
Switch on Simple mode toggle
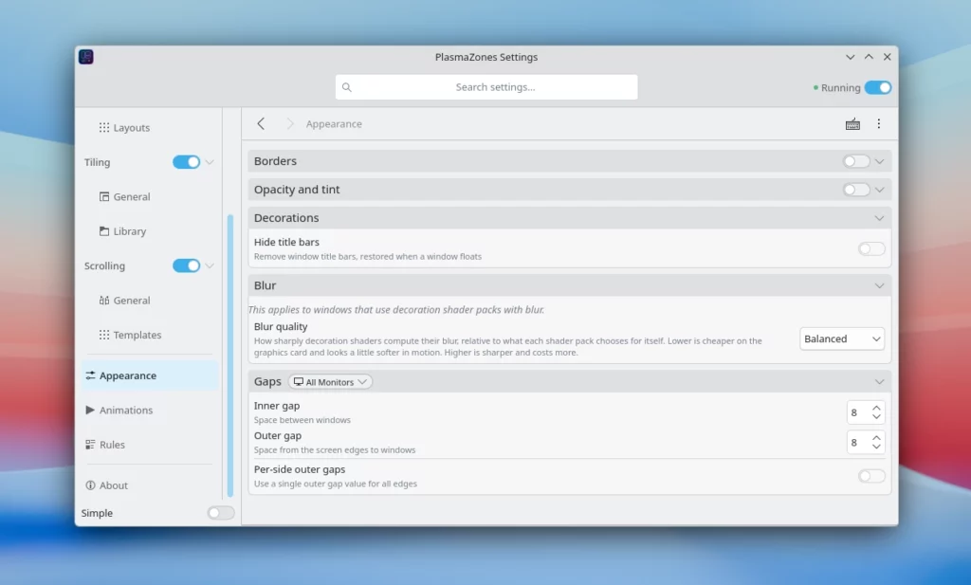click(221, 513)
